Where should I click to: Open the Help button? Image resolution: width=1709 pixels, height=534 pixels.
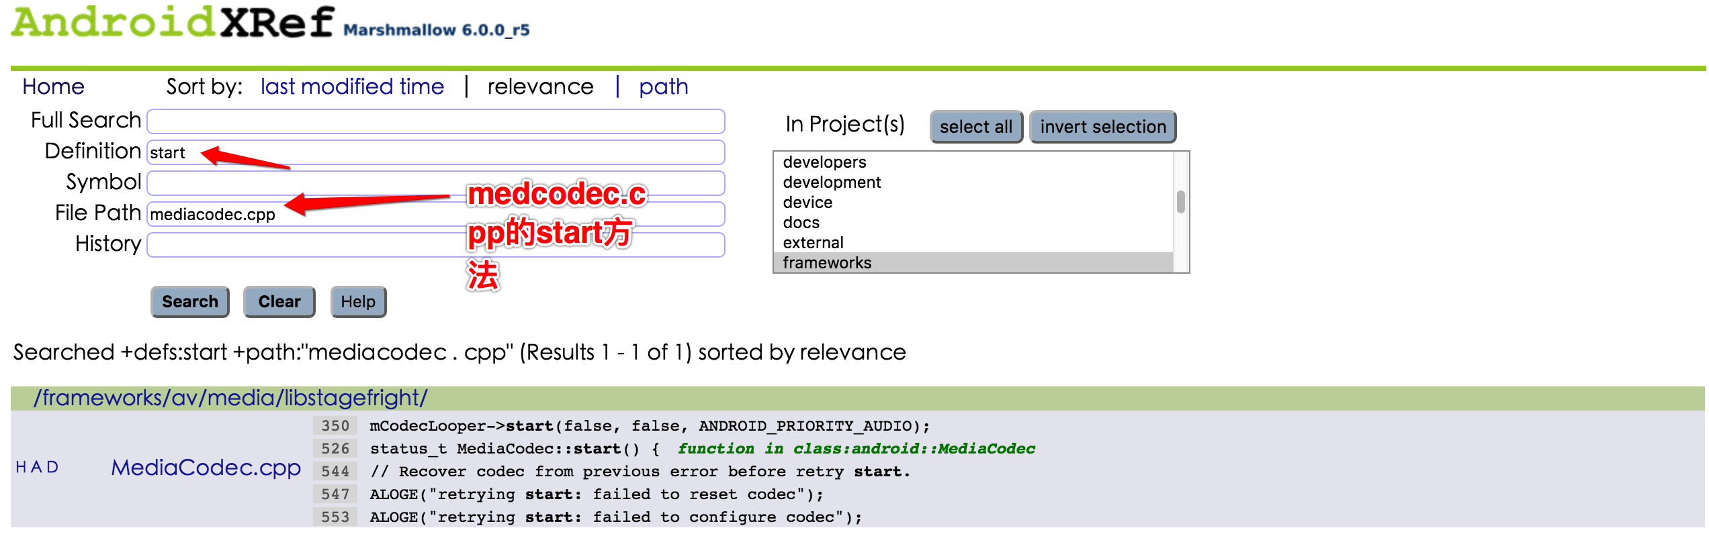click(358, 302)
